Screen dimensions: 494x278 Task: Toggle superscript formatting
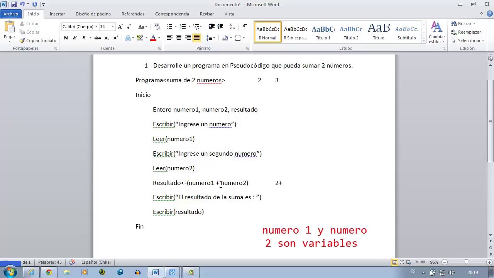115,38
